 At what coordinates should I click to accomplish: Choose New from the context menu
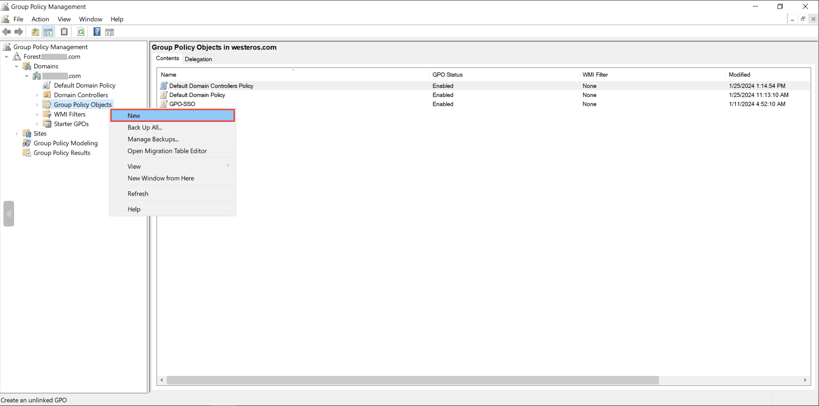(x=173, y=115)
